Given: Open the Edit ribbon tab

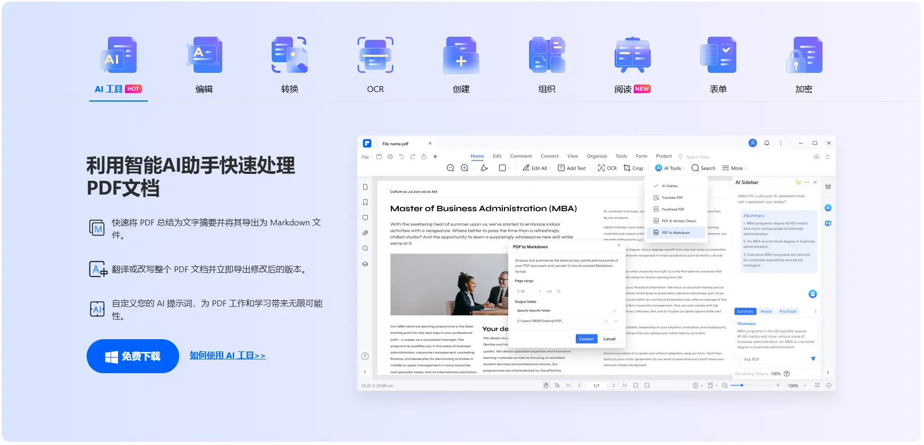Looking at the screenshot, I should click(497, 156).
